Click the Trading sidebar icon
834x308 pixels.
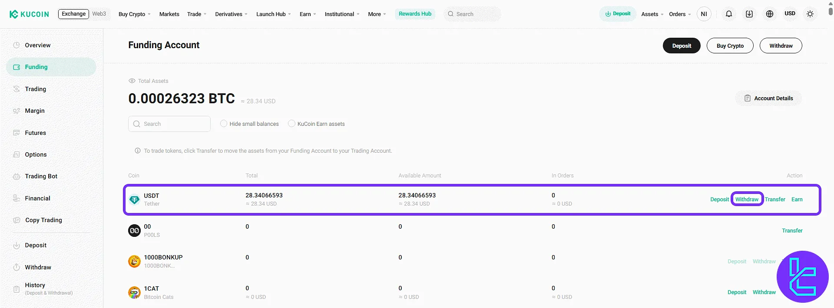click(x=17, y=89)
